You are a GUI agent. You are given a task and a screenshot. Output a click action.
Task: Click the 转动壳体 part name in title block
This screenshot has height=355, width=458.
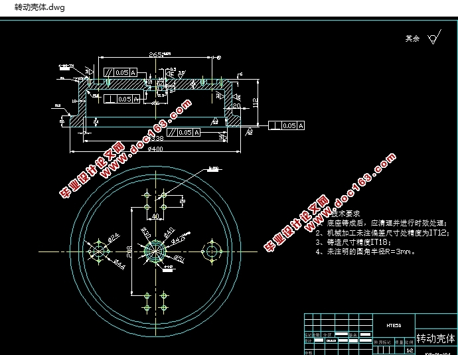pos(435,338)
